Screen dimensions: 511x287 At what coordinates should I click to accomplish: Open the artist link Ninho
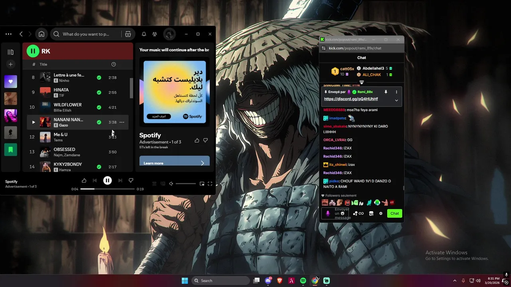point(64,81)
